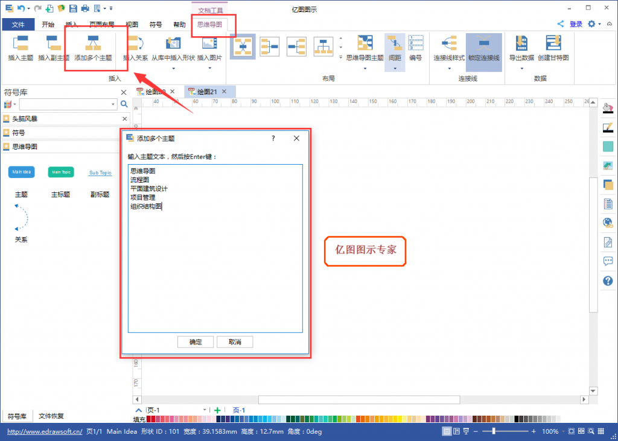Click the horizontal scrollbar right arrow
This screenshot has height=441, width=618.
coord(584,399)
